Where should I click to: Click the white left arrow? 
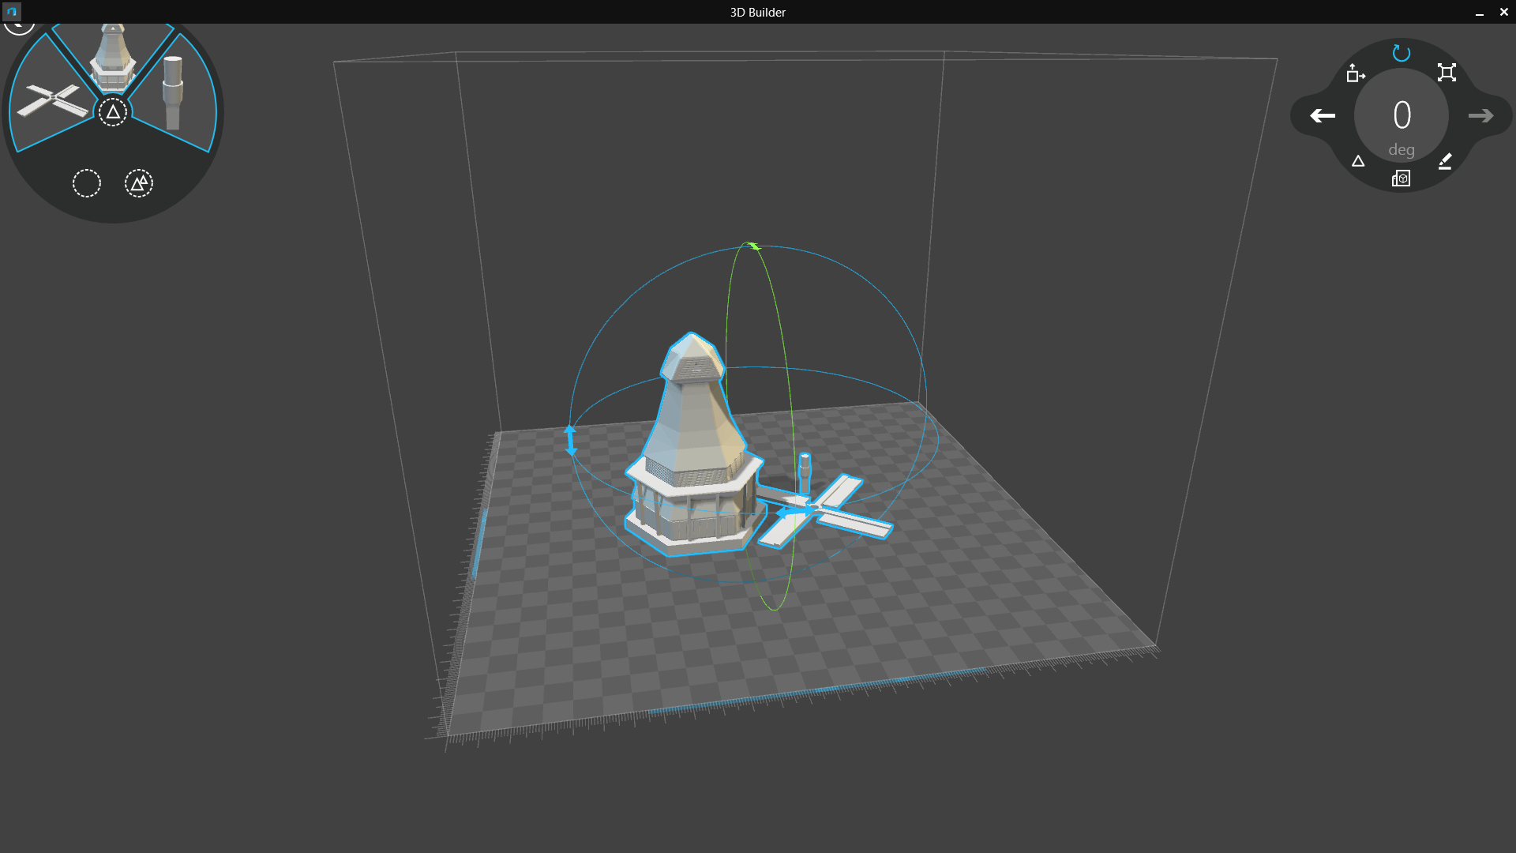point(1323,116)
